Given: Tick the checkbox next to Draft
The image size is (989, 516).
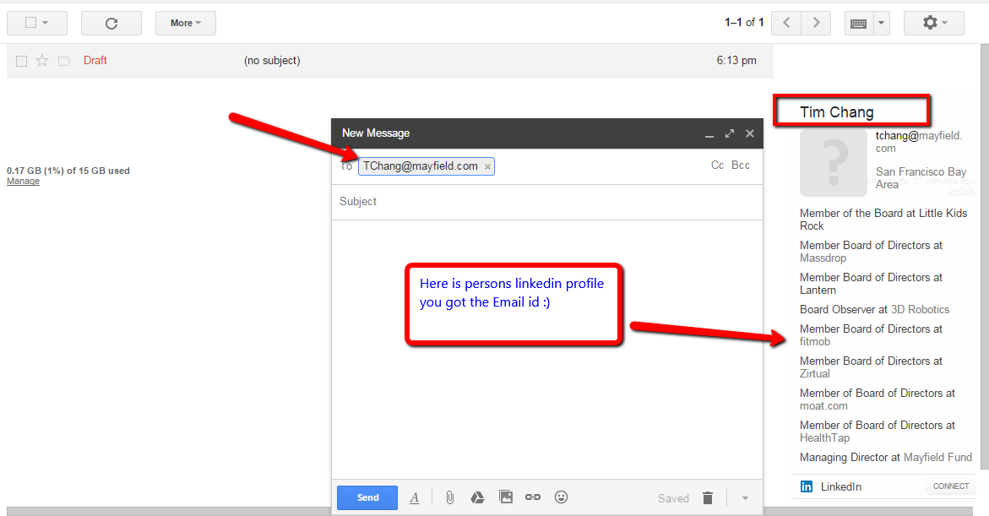Looking at the screenshot, I should (22, 61).
